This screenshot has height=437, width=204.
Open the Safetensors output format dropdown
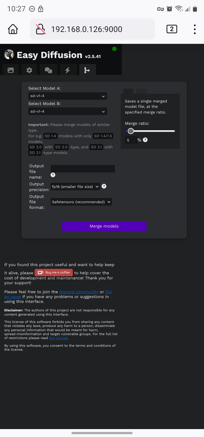pos(81,202)
